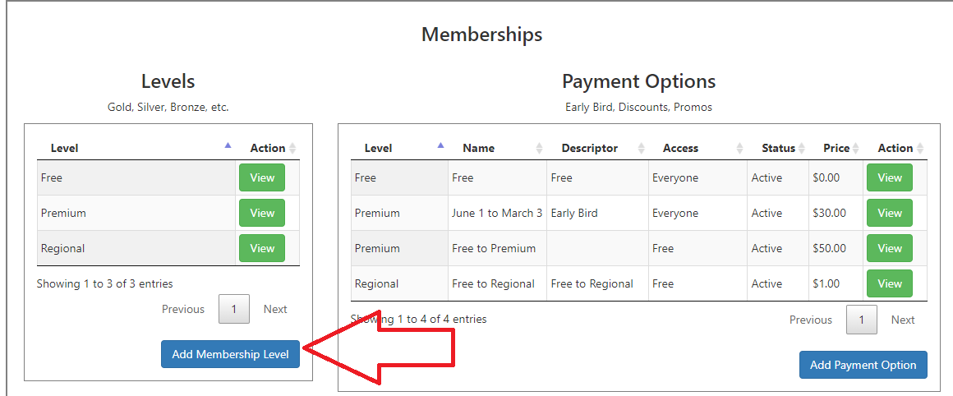Screen dimensions: 953x396
Task: View the Premium membership level
Action: click(x=262, y=213)
